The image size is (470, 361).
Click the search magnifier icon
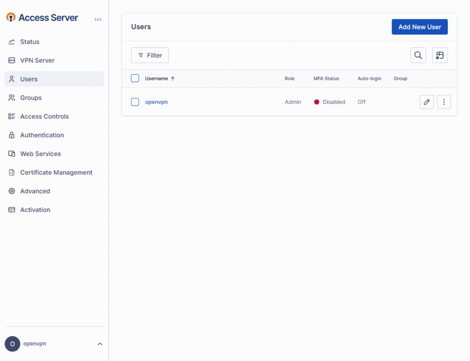[418, 56]
